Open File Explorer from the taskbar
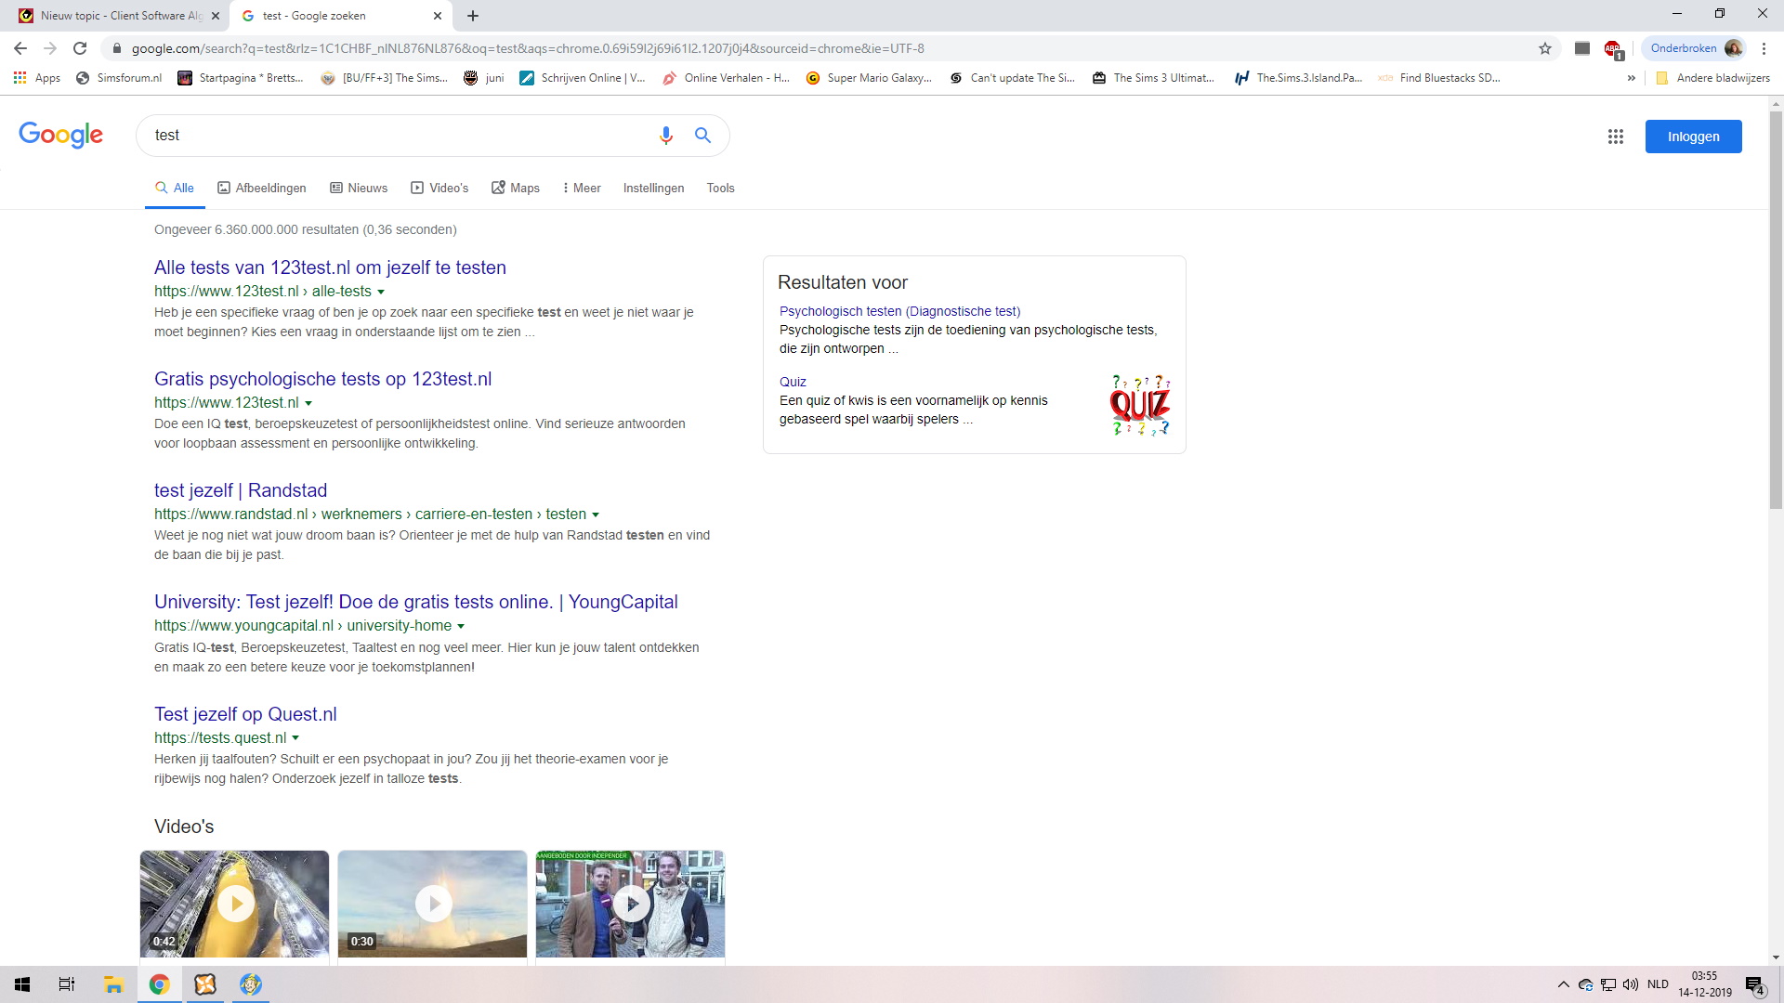The image size is (1784, 1003). (113, 984)
